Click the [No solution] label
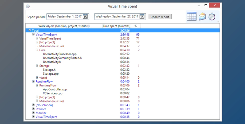Viewport: 245px width, 124px height. click(44, 105)
